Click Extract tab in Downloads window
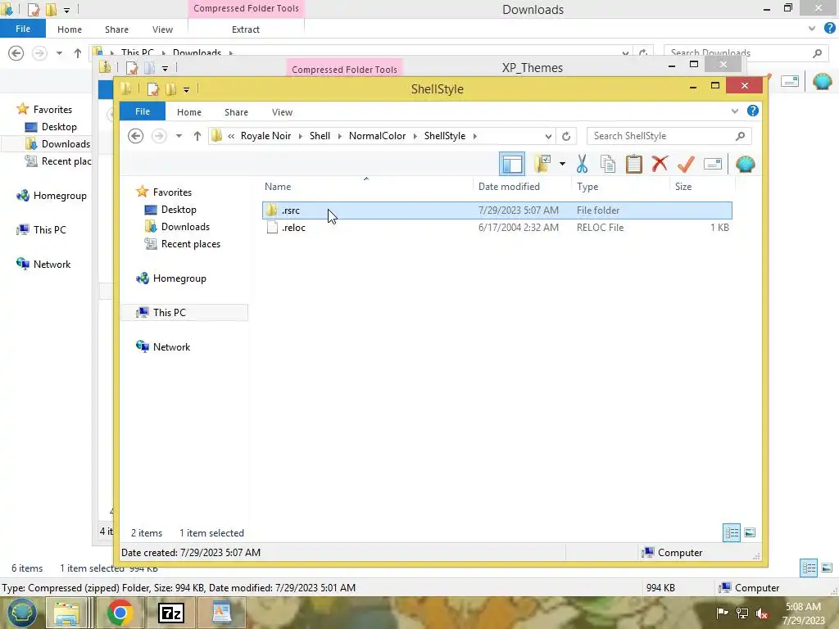Viewport: 839px width, 629px height. point(246,29)
